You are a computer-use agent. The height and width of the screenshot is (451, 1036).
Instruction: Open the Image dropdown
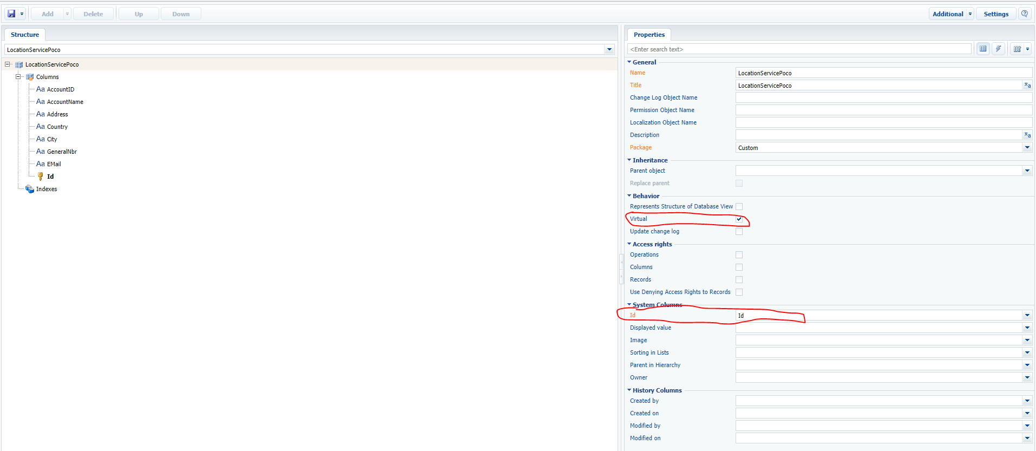point(1027,340)
